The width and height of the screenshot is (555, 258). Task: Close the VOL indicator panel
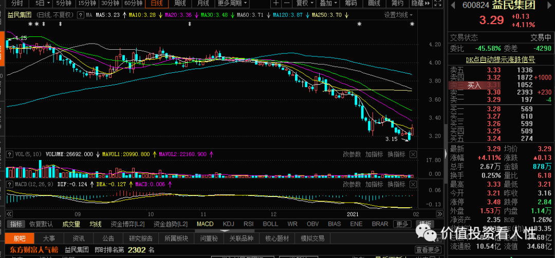pyautogui.click(x=413, y=154)
